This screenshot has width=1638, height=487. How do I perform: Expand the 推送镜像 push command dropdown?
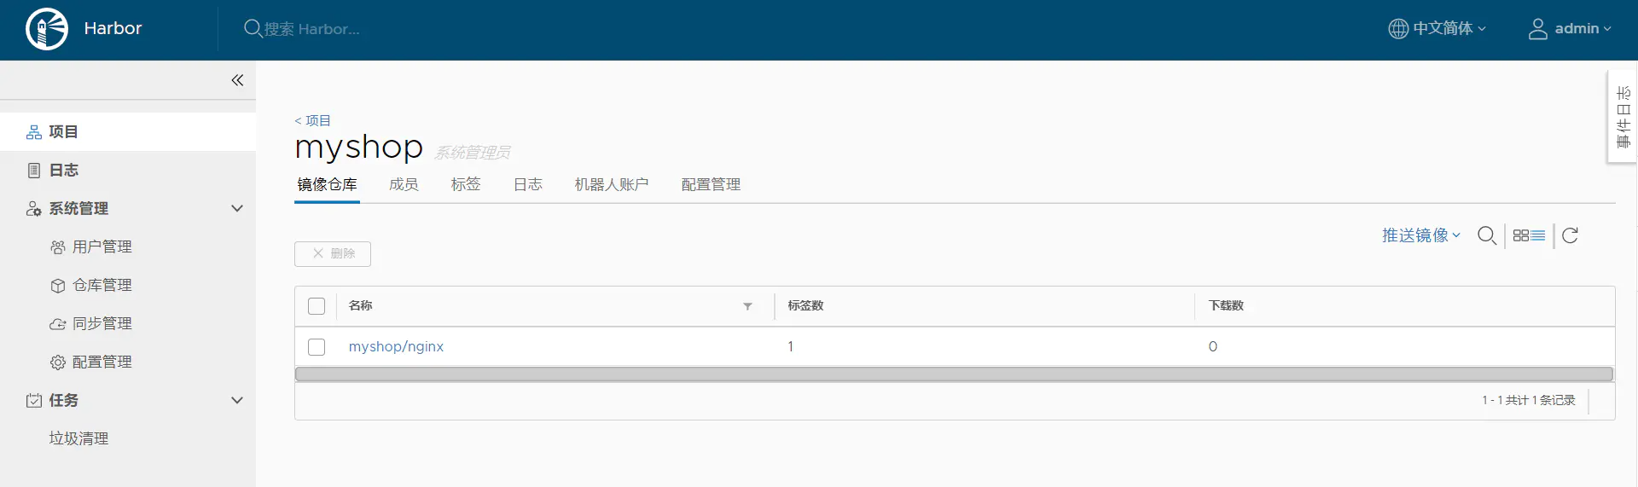click(1421, 235)
